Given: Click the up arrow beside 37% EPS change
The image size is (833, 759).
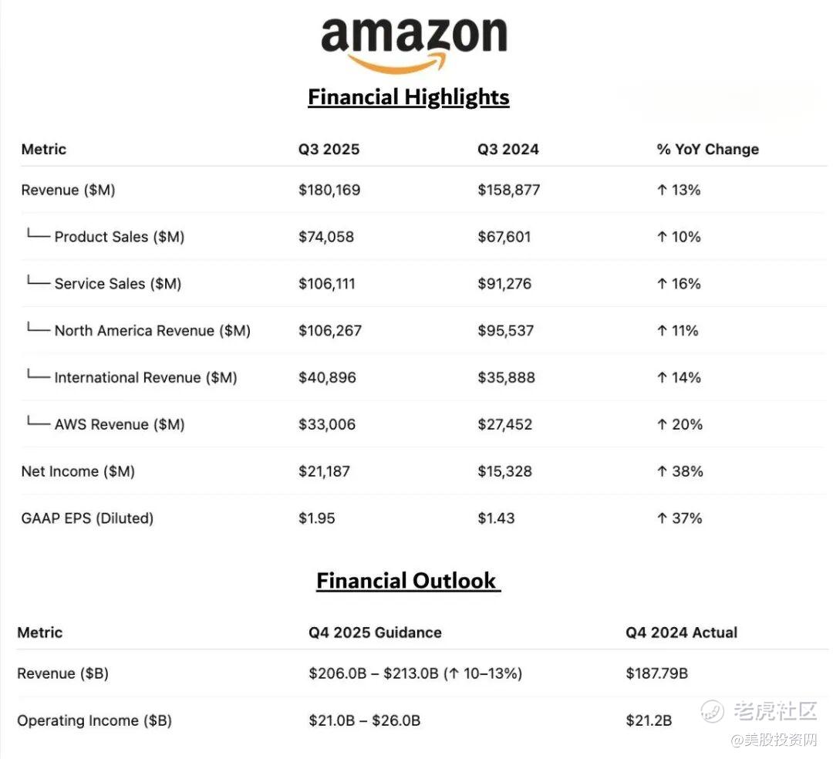Looking at the screenshot, I should click(662, 518).
